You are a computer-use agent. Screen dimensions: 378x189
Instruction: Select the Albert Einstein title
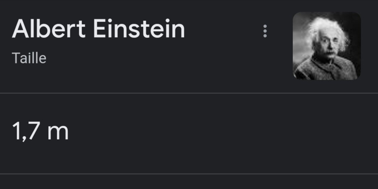[98, 29]
